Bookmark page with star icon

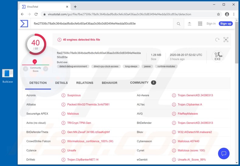[218, 14]
